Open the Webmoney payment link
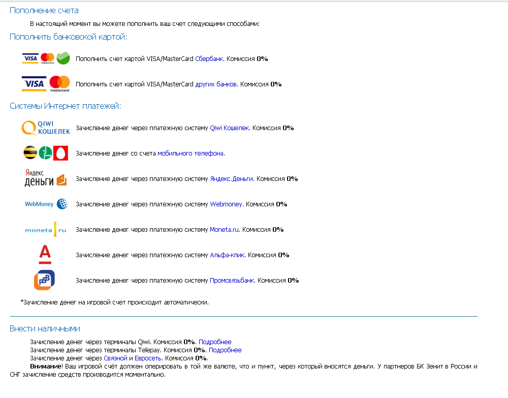The width and height of the screenshot is (508, 398). pyautogui.click(x=226, y=204)
